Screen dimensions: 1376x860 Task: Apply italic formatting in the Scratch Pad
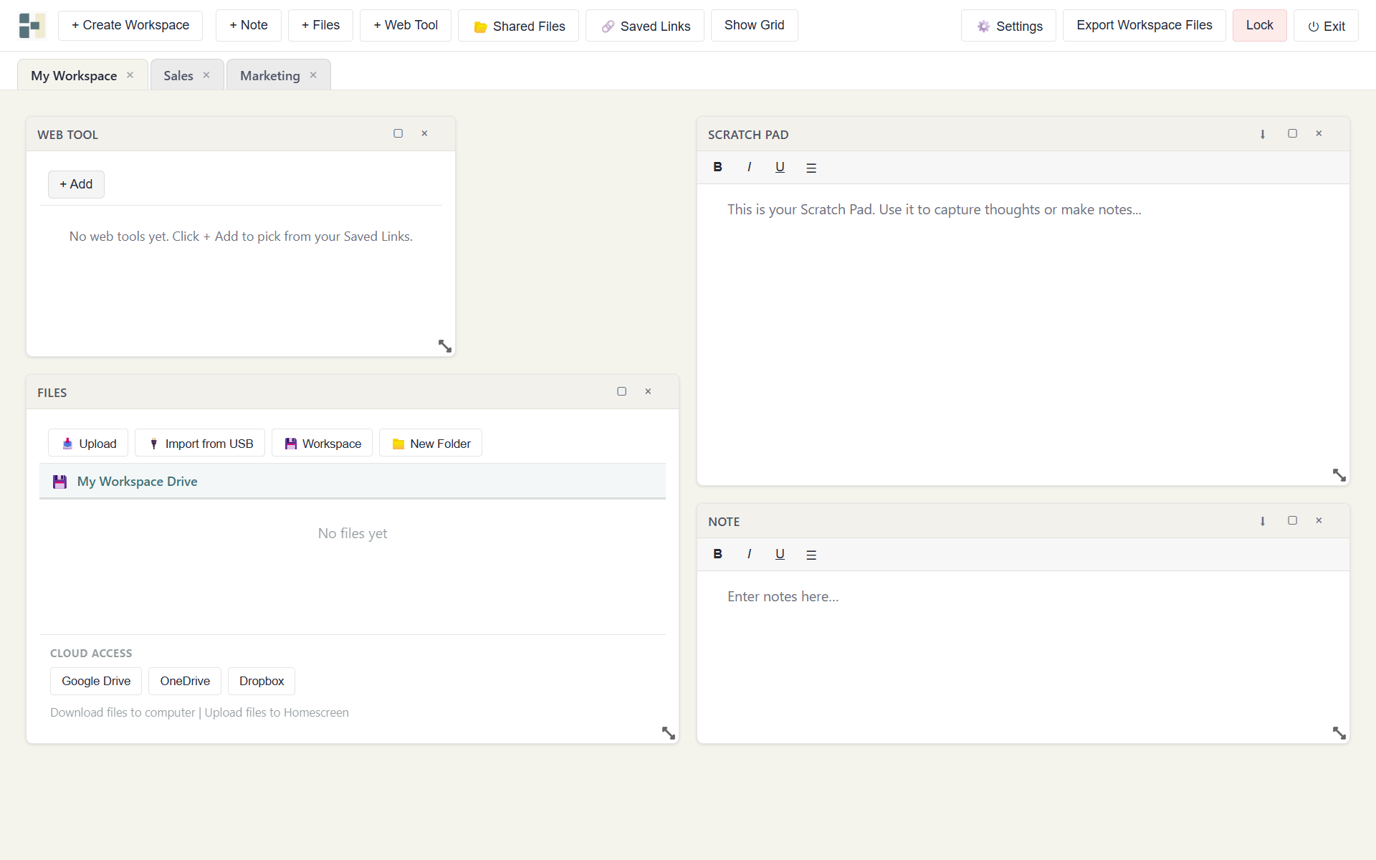[749, 167]
